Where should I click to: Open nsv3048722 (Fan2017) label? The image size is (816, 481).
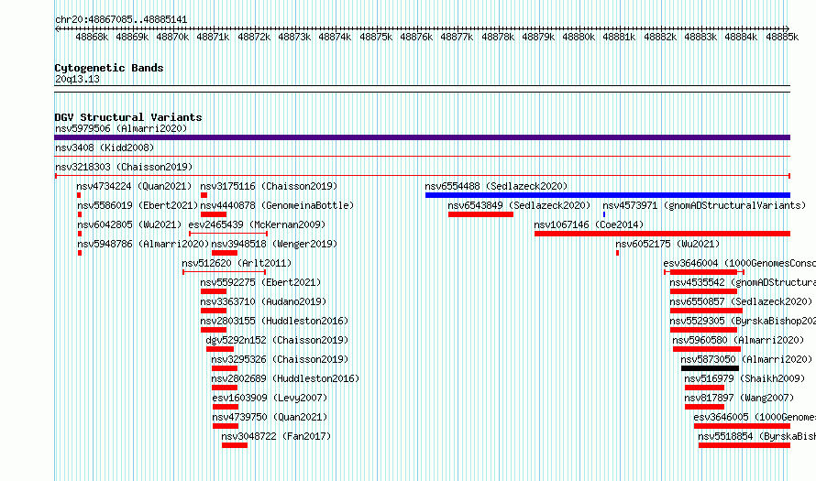276,436
